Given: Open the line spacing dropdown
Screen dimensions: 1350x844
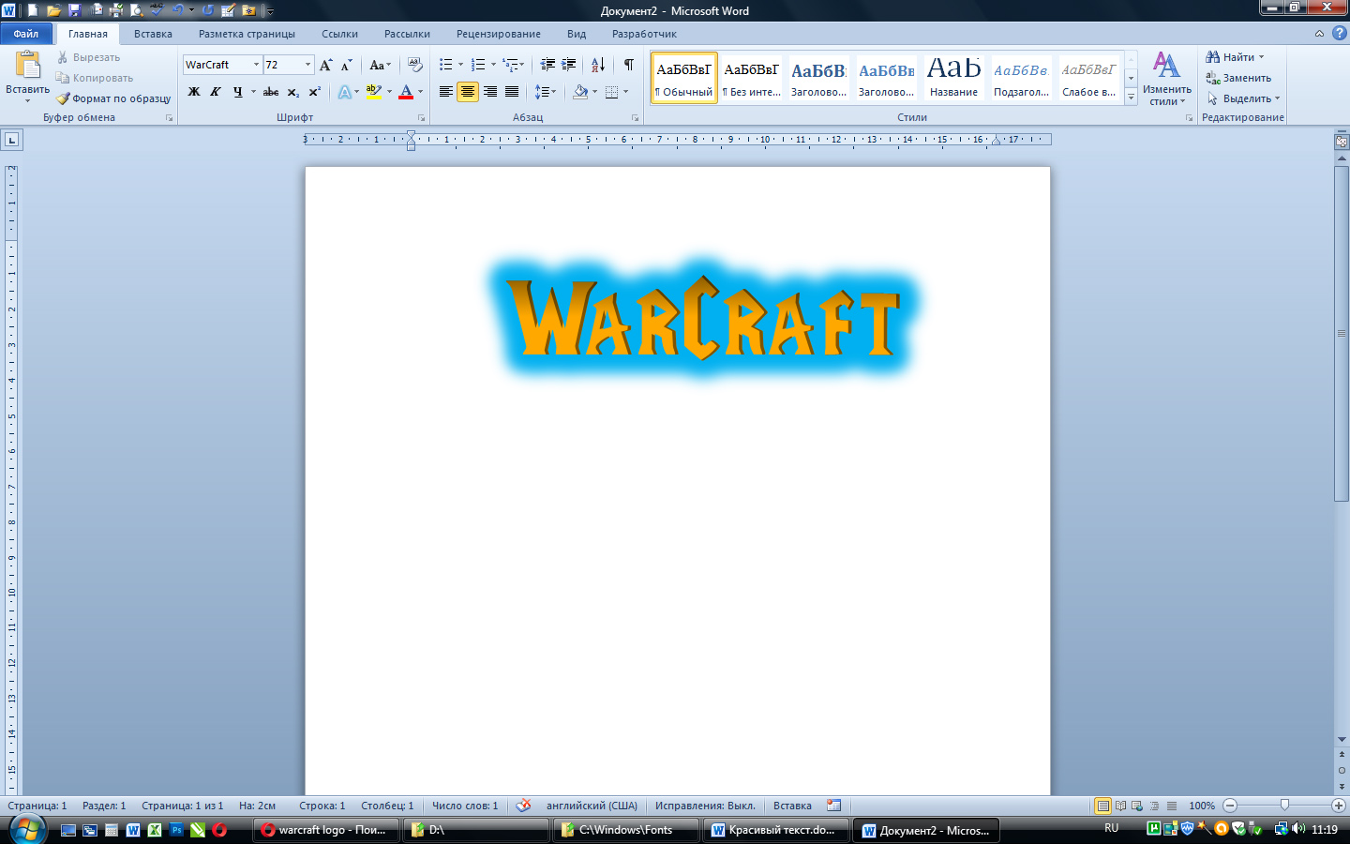Looking at the screenshot, I should pyautogui.click(x=546, y=92).
